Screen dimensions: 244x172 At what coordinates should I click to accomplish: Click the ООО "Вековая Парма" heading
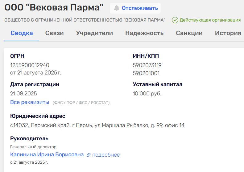coord(54,8)
